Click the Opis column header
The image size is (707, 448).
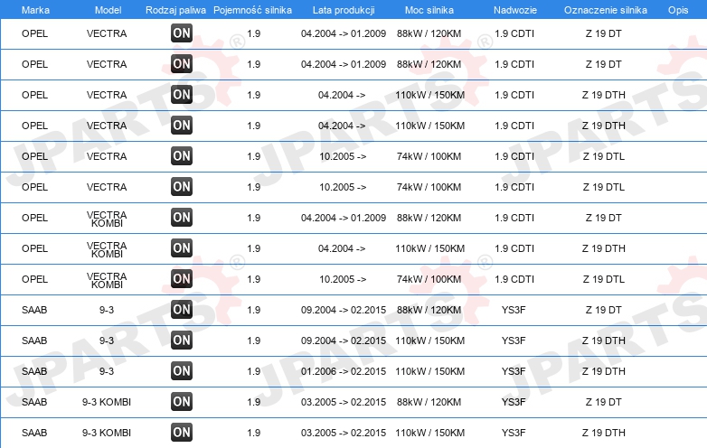point(678,10)
